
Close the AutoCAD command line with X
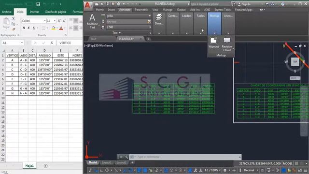(121, 157)
